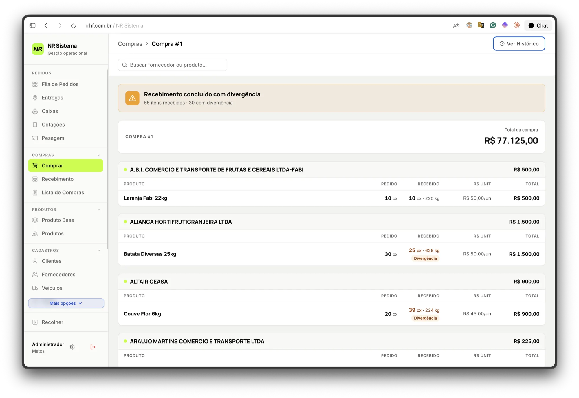Reload the page with the refresh icon
Screen dimensions: 579x398
[74, 25]
